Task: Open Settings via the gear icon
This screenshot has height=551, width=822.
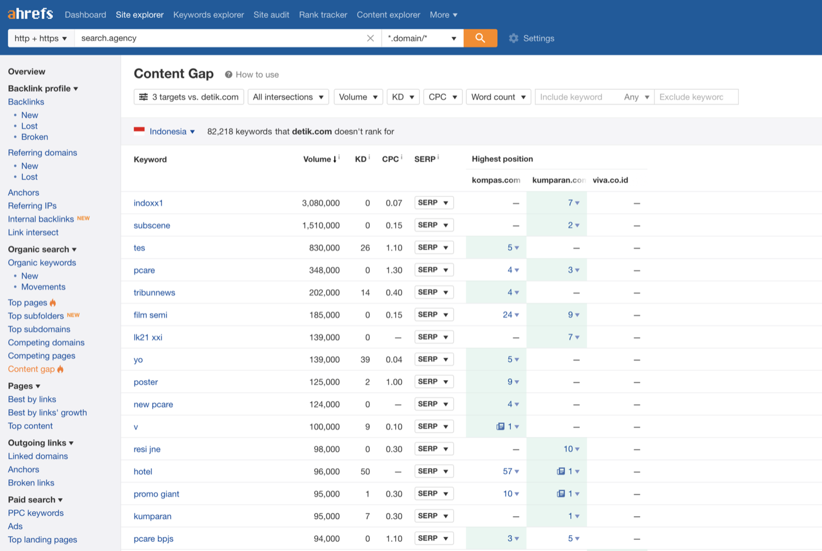Action: pos(514,38)
